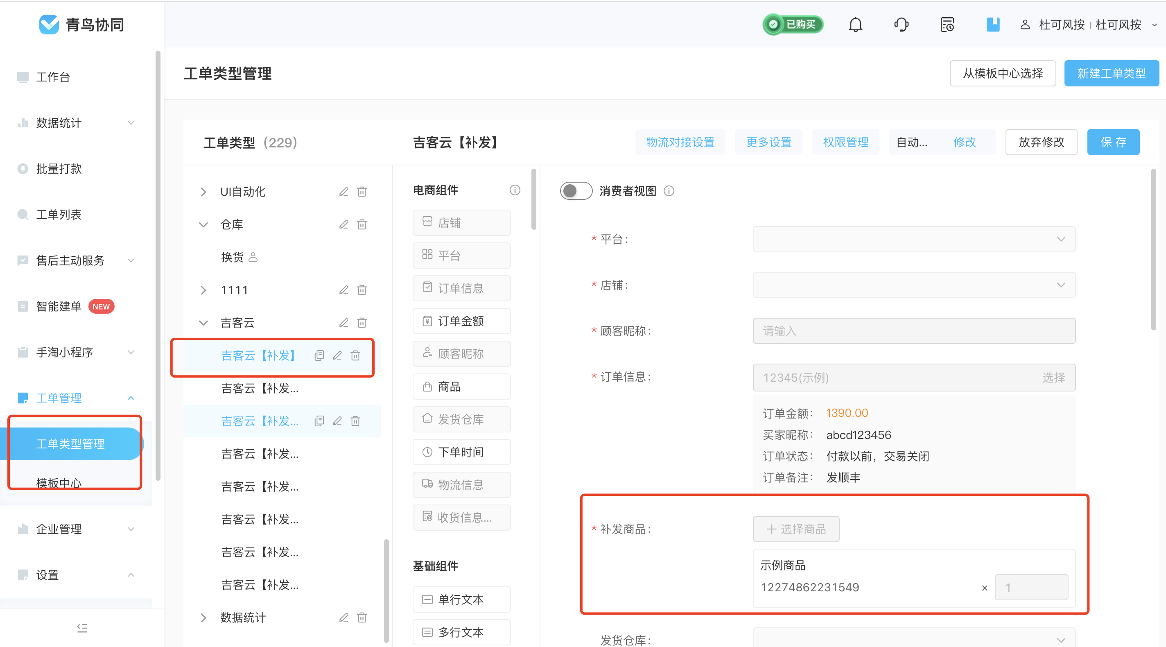Edit the 吉客云 category name
This screenshot has width=1166, height=647.
coord(343,323)
